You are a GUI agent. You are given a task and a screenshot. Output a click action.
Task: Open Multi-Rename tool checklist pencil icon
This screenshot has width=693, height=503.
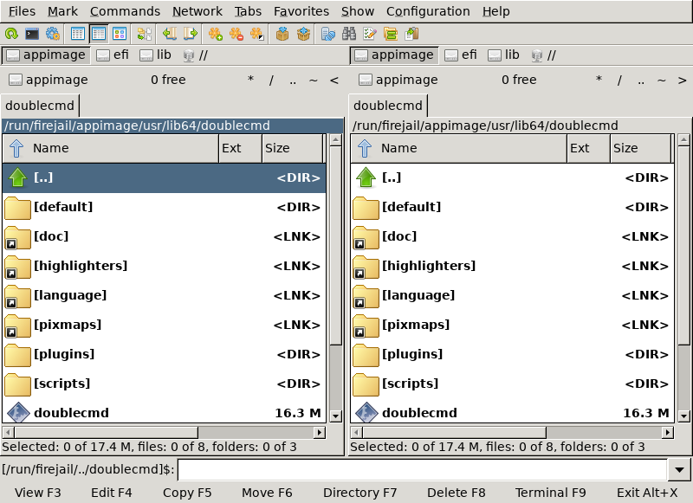coord(370,34)
